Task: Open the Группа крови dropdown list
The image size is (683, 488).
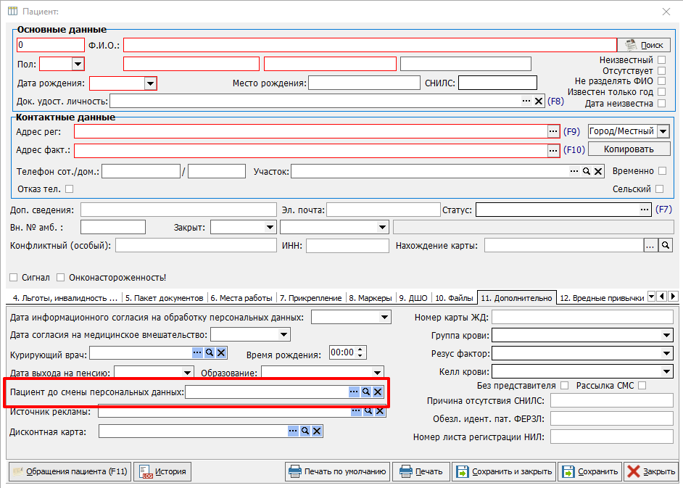Action: pos(666,335)
